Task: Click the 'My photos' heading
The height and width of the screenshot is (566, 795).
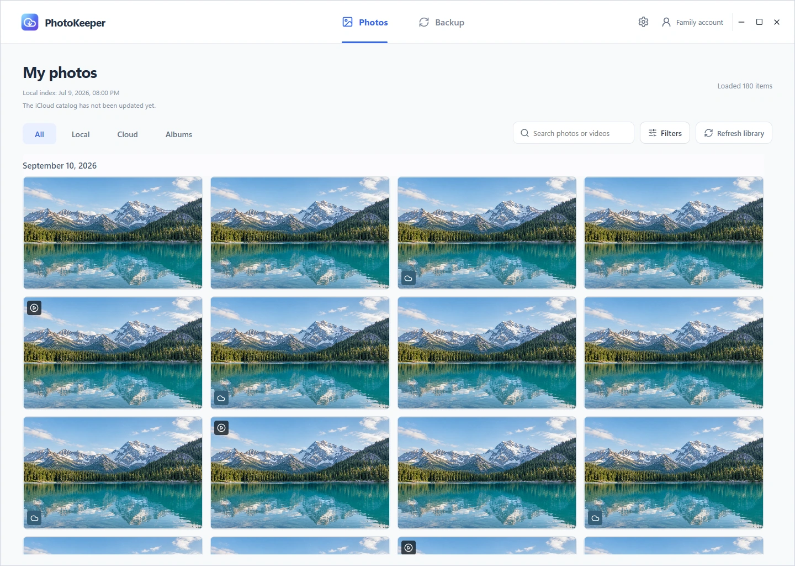Action: coord(60,72)
